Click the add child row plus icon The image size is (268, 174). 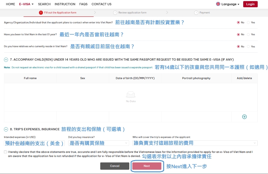coord(244,117)
